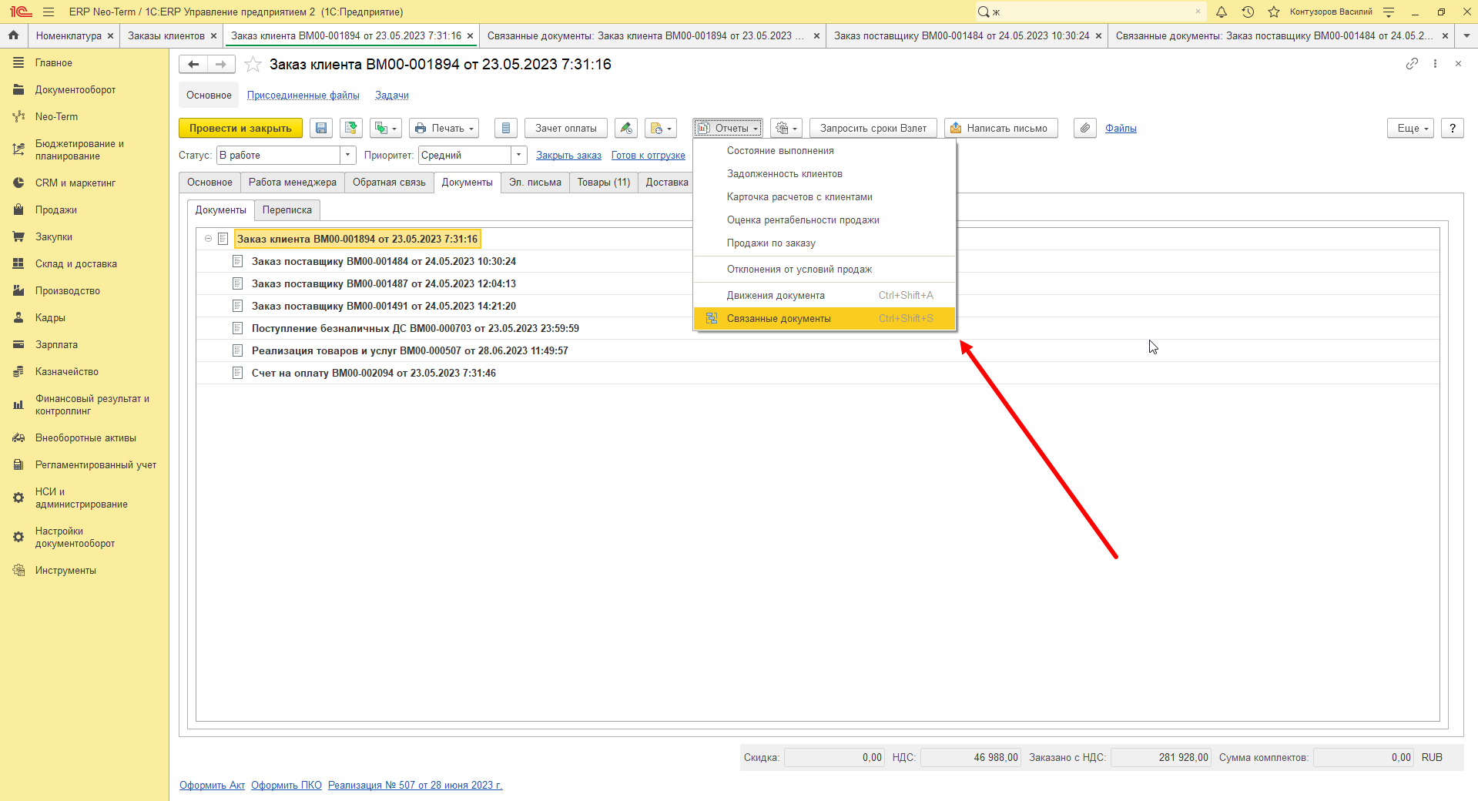This screenshot has width=1478, height=801.
Task: Navigate forward with right arrow button
Action: pos(221,65)
